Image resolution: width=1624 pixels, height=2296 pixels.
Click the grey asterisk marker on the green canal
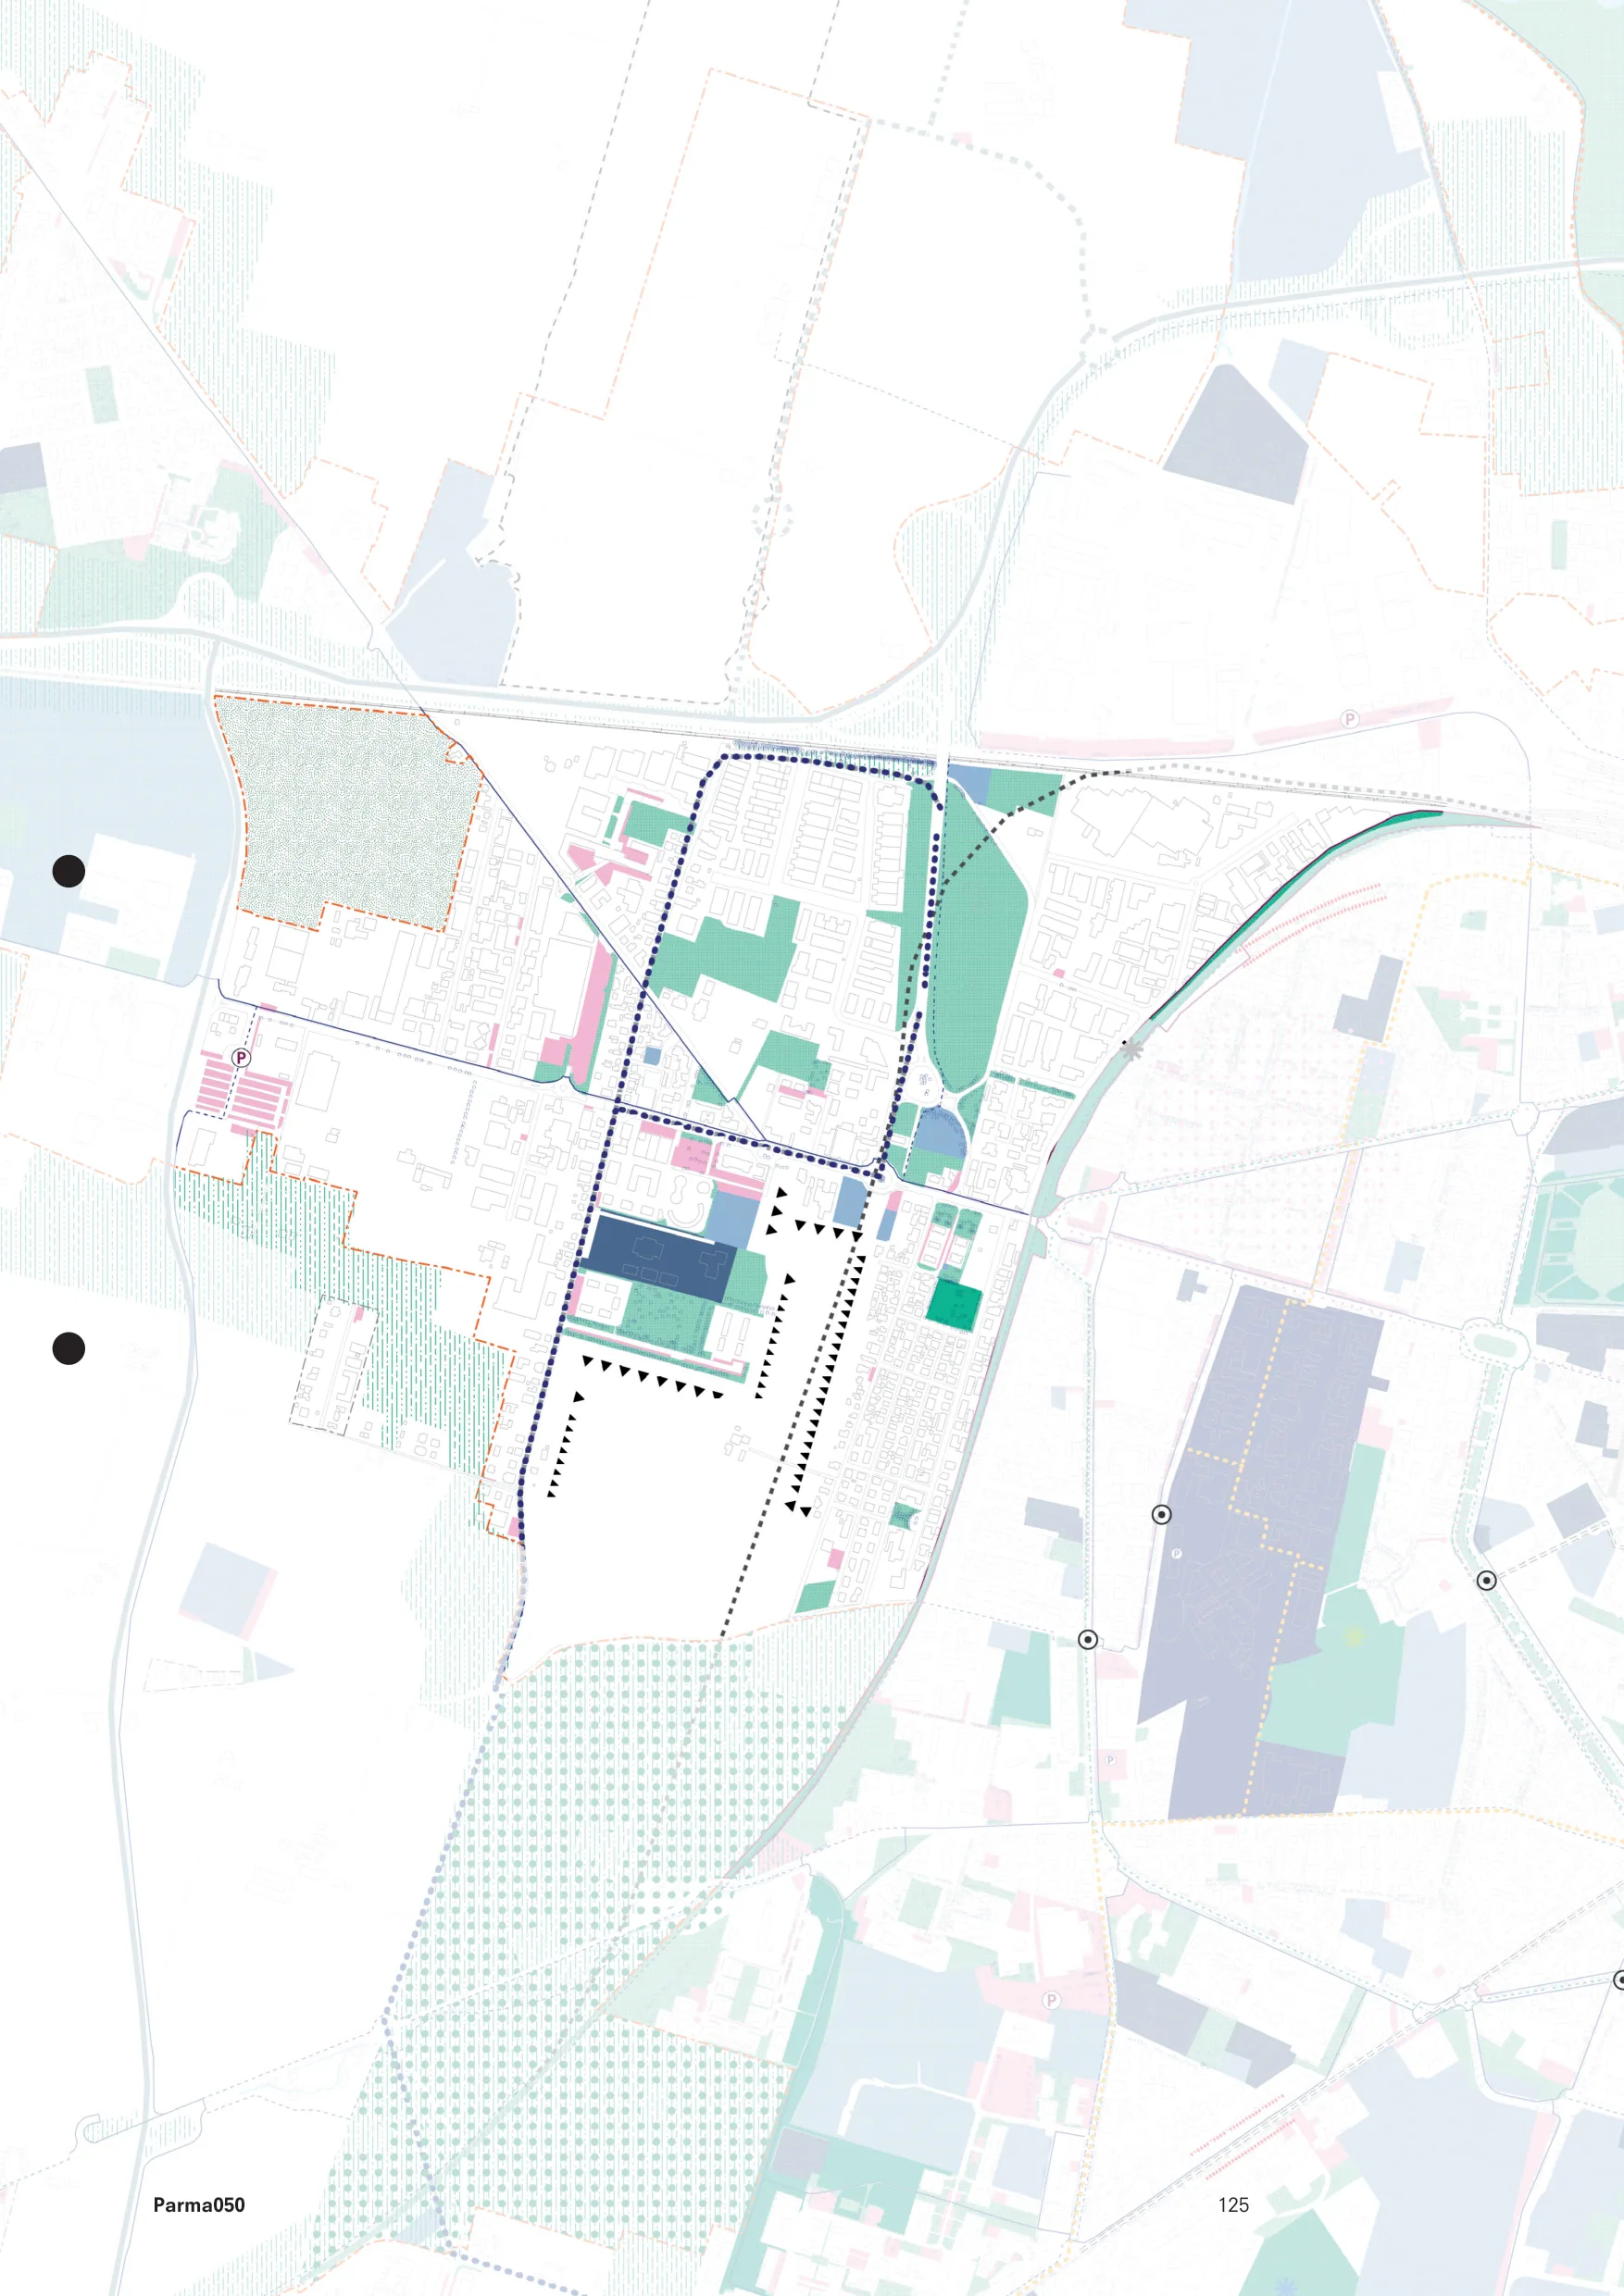point(1131,1050)
